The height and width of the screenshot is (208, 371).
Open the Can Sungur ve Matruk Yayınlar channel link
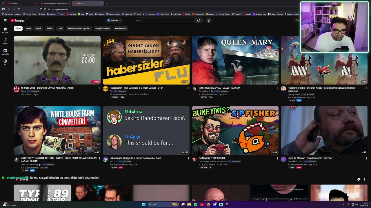click(212, 161)
